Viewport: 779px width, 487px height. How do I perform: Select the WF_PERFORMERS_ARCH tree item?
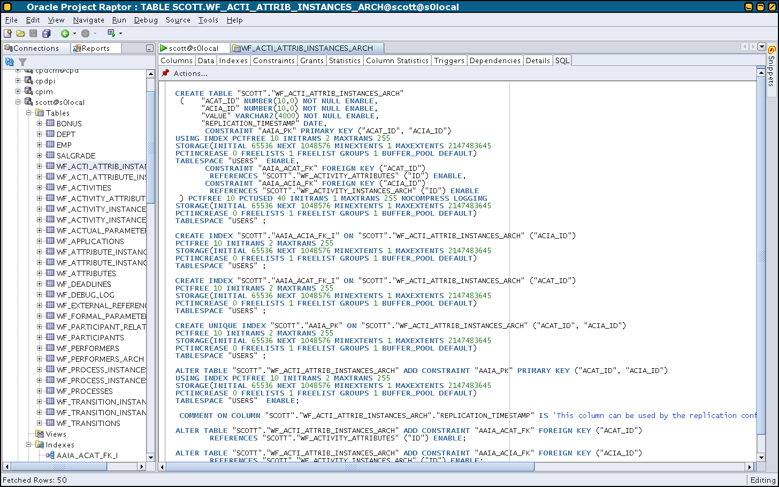tap(100, 359)
